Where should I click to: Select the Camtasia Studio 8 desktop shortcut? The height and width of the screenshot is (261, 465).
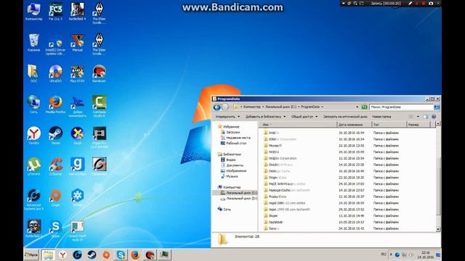[100, 107]
